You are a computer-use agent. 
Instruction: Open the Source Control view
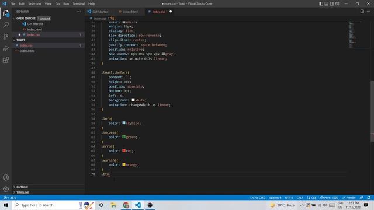click(6, 36)
